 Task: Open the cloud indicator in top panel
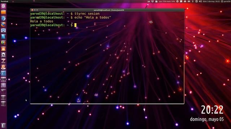(x=185, y=1)
